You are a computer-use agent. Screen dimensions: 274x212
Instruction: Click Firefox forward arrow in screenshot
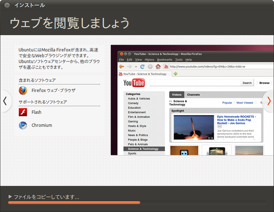click(129, 66)
